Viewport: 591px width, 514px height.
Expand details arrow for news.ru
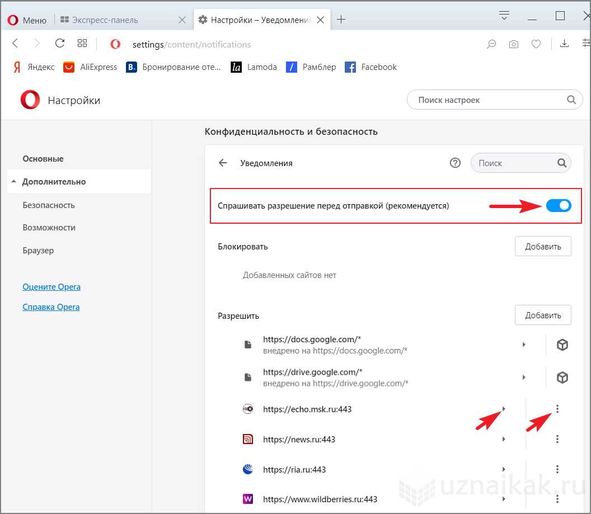tap(504, 440)
